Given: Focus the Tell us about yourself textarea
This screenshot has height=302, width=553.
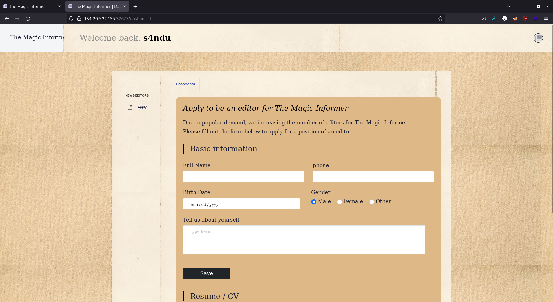Looking at the screenshot, I should tap(304, 240).
